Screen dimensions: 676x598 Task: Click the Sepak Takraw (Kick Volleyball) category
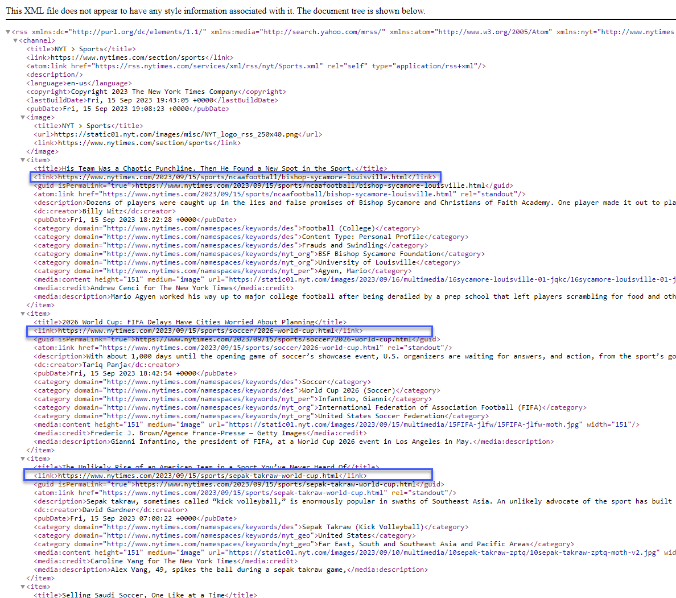coord(252,527)
